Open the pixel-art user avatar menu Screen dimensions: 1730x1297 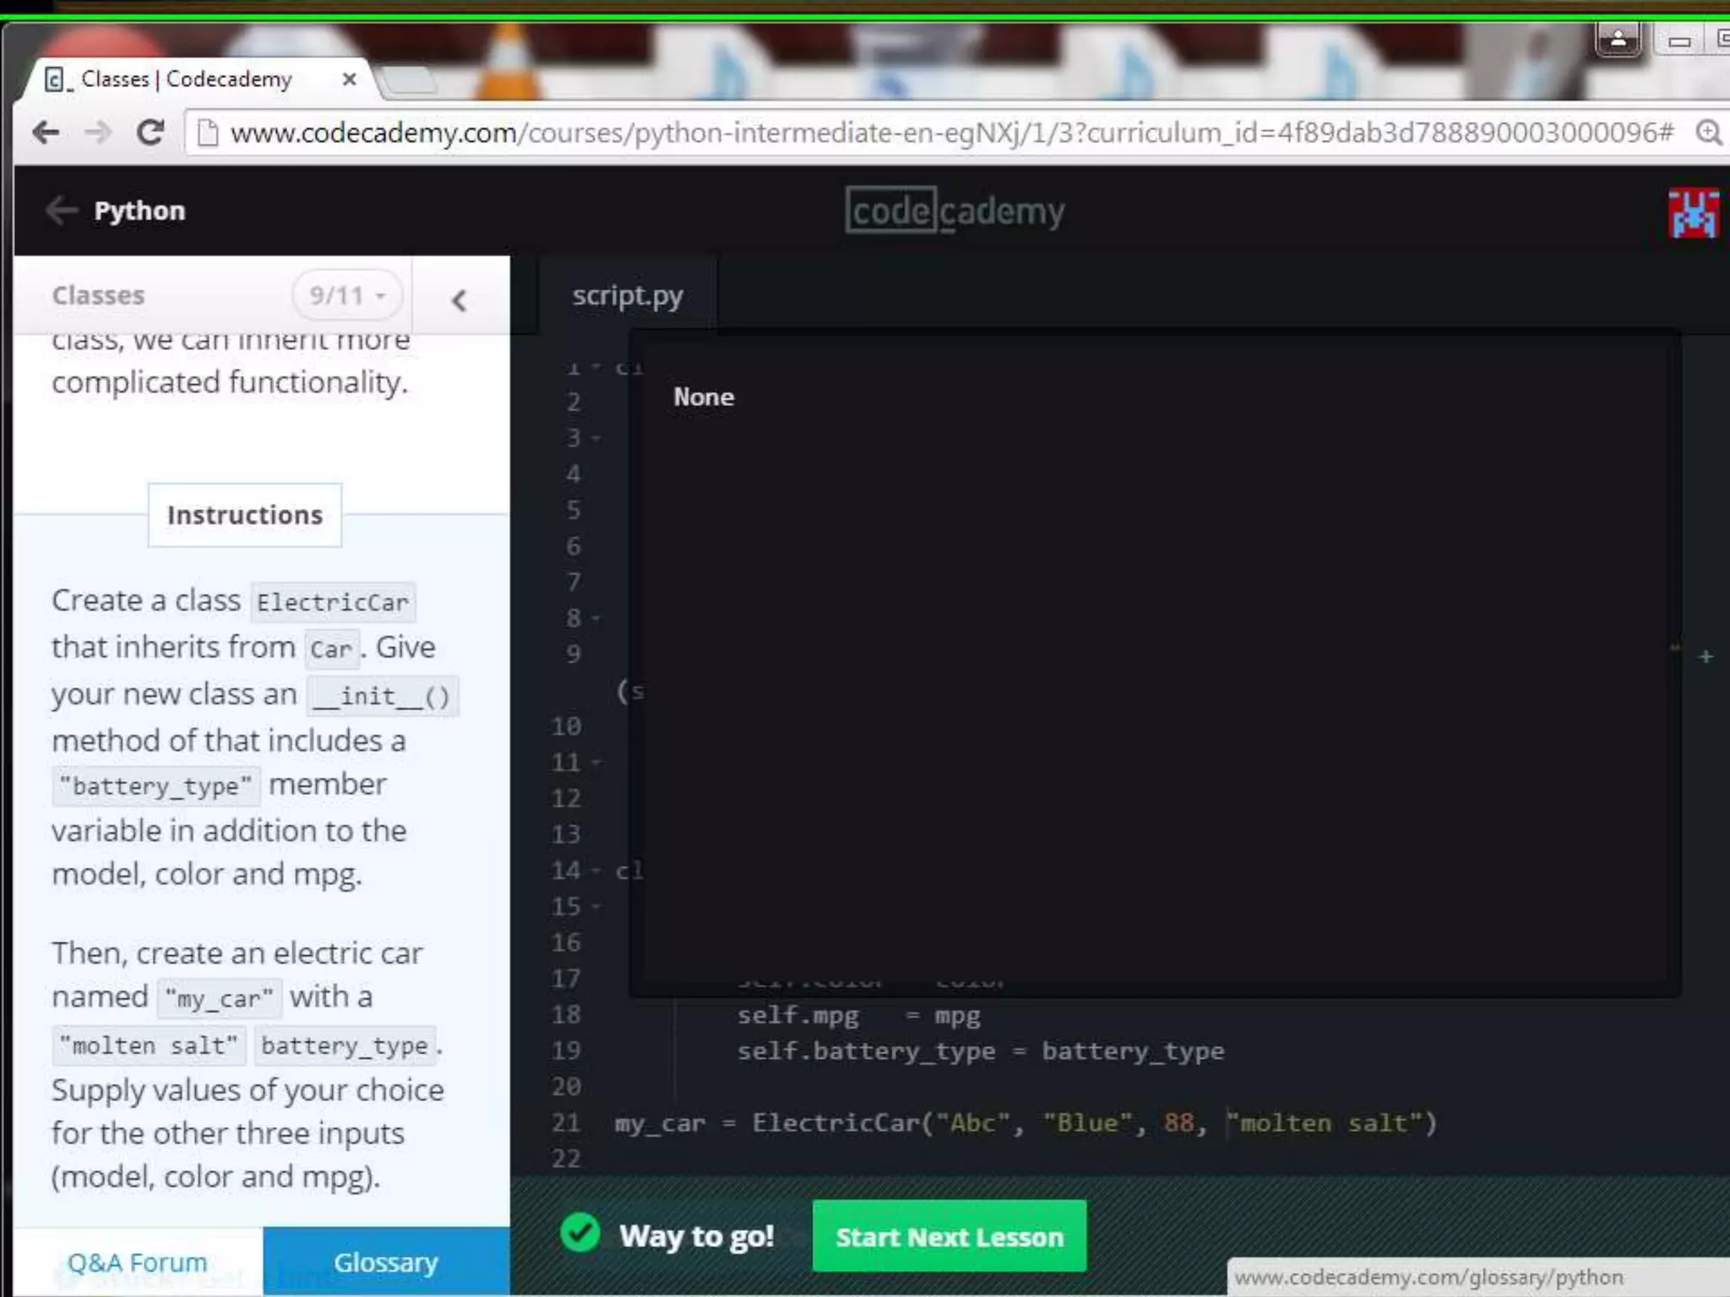1693,213
